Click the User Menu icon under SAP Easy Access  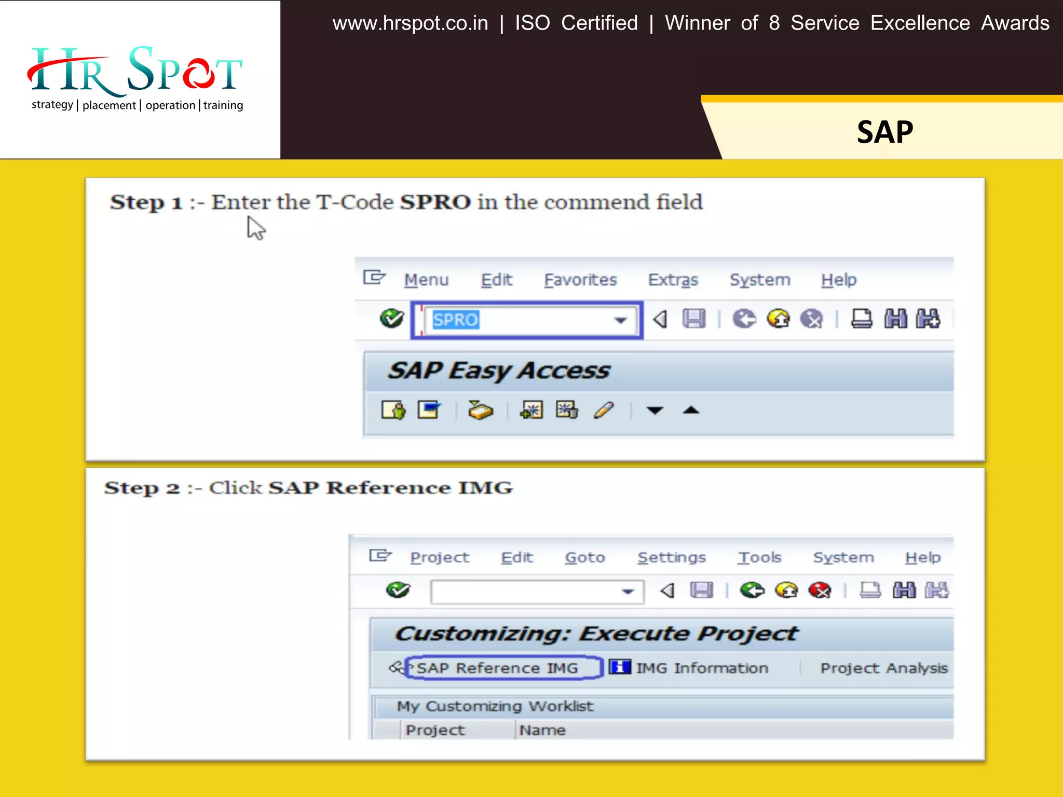point(393,410)
